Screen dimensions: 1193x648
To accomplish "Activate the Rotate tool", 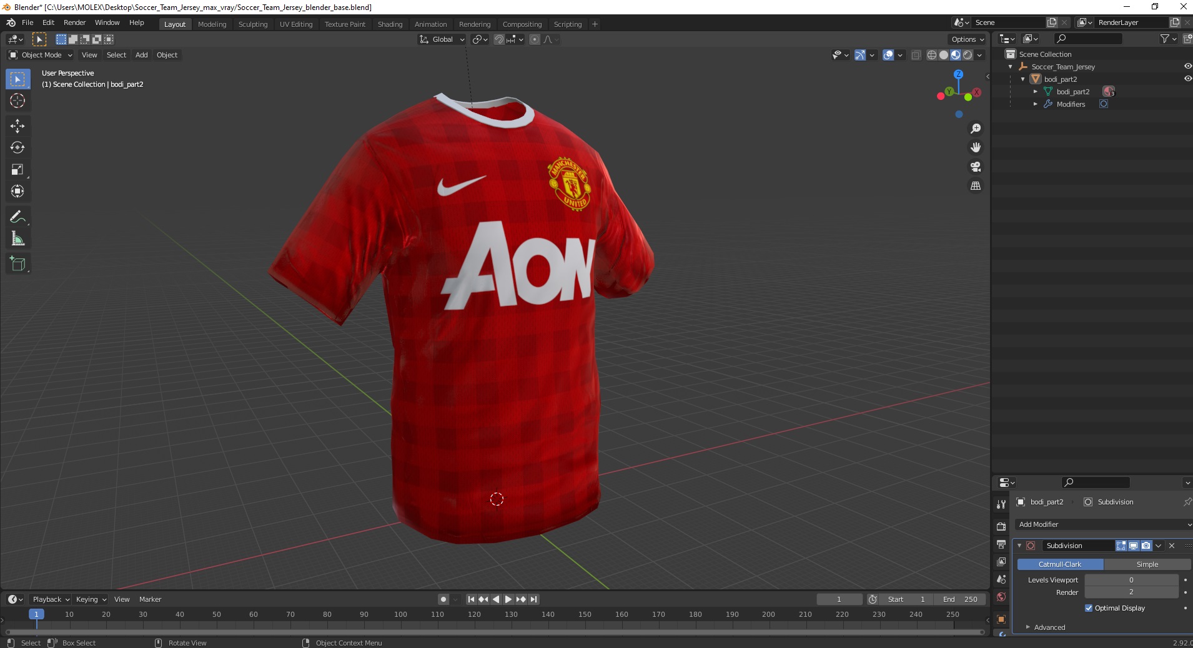I will click(x=17, y=148).
